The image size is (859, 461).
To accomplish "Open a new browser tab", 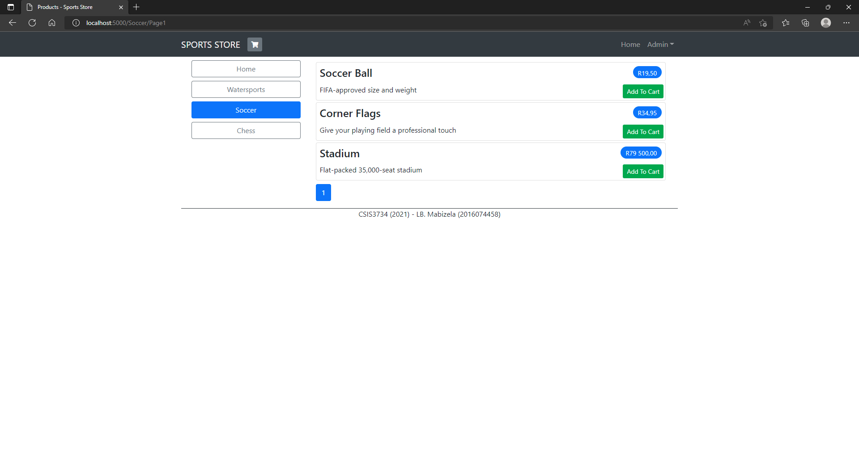I will tap(136, 7).
